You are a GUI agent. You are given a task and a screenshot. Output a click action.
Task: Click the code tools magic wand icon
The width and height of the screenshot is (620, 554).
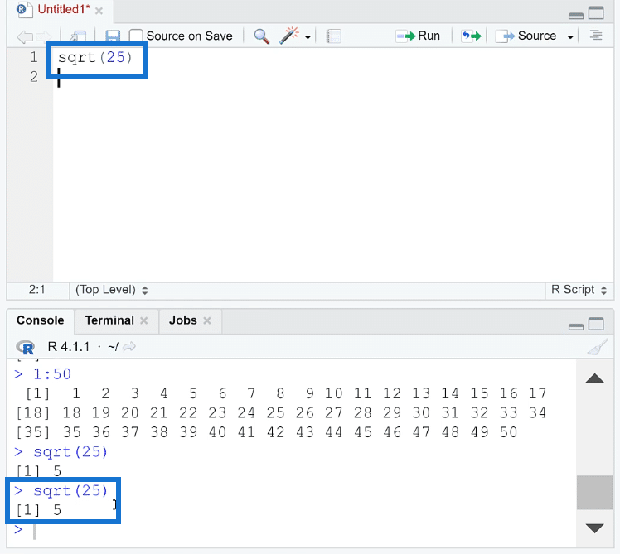tap(289, 36)
